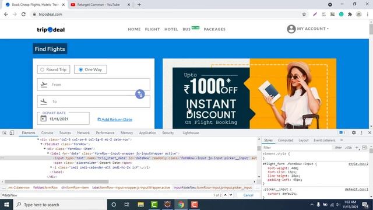Toggle the DevTools device toolbar icon
The width and height of the screenshot is (373, 210).
12,133
